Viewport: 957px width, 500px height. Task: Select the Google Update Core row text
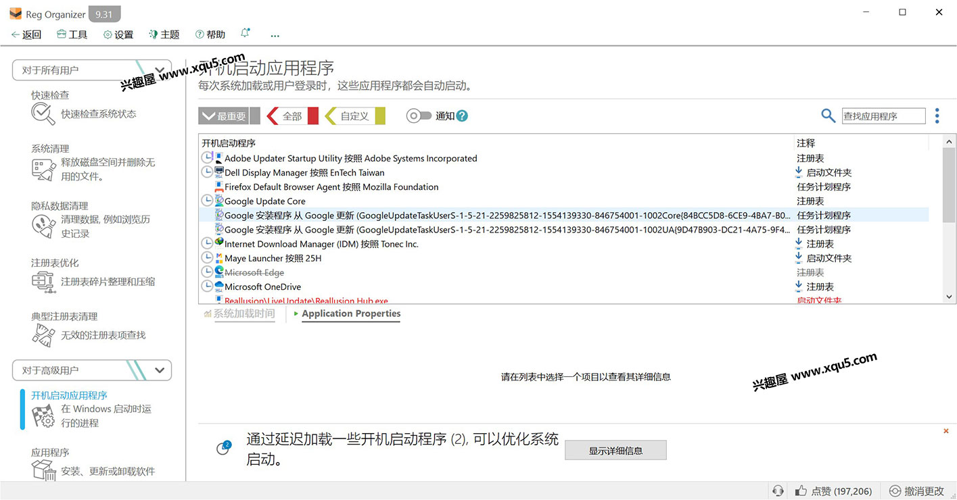point(265,201)
